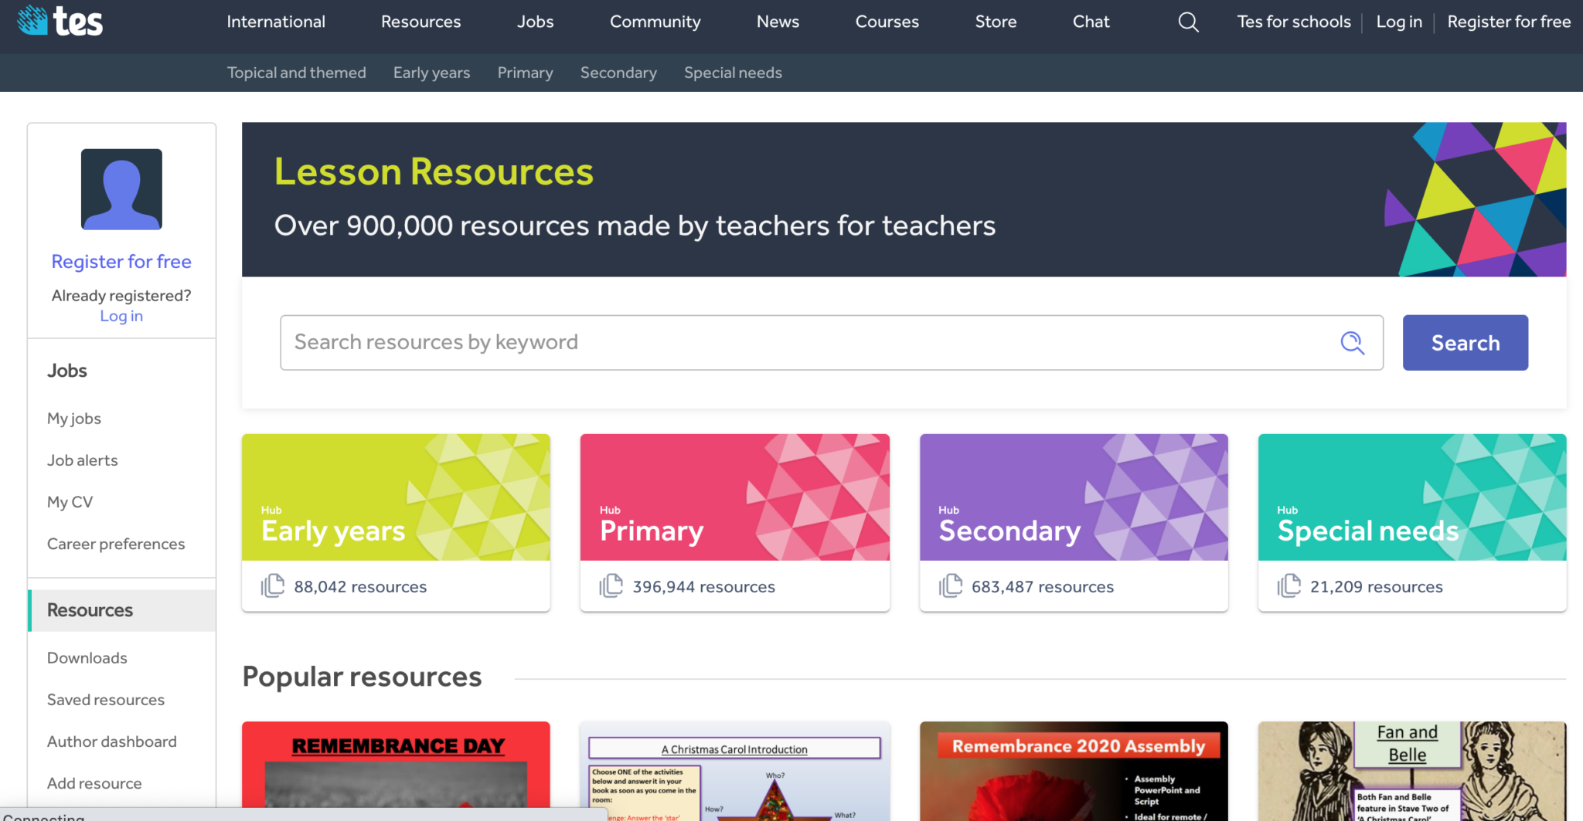
Task: Click the user avatar placeholder image
Action: 121,189
